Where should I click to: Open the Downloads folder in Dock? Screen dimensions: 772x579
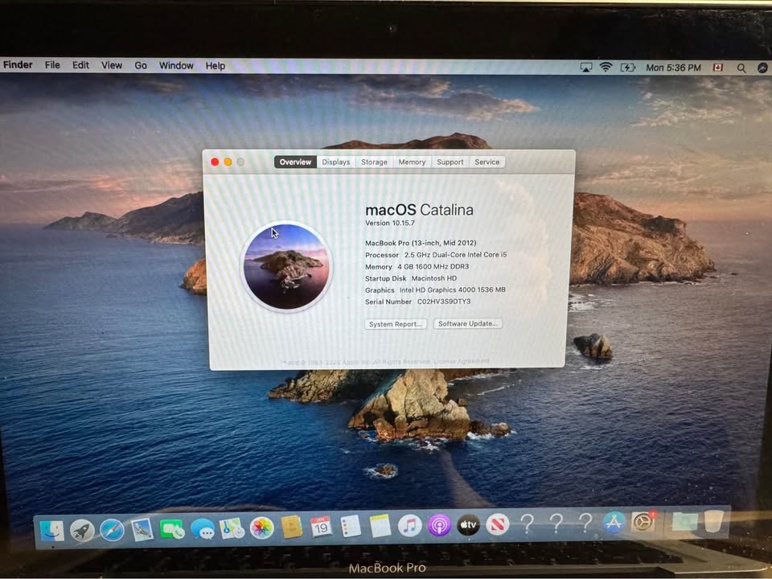pos(685,521)
